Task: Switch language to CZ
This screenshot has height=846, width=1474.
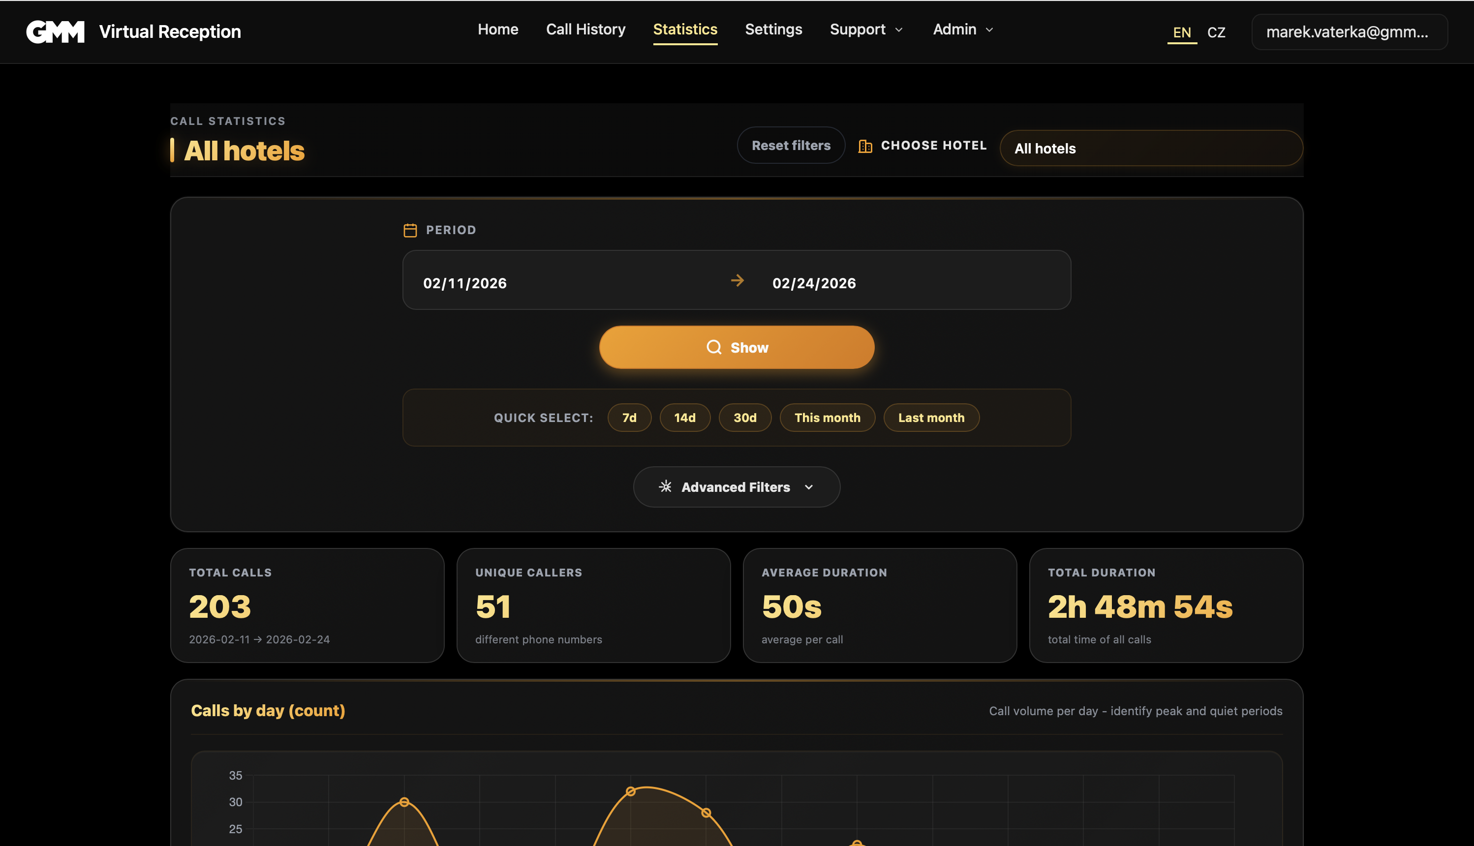Action: [x=1216, y=32]
